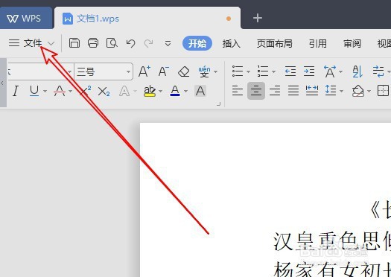Expand the phonetic guide dropdown arrow
Image resolution: width=391 pixels, height=277 pixels.
pos(216,71)
